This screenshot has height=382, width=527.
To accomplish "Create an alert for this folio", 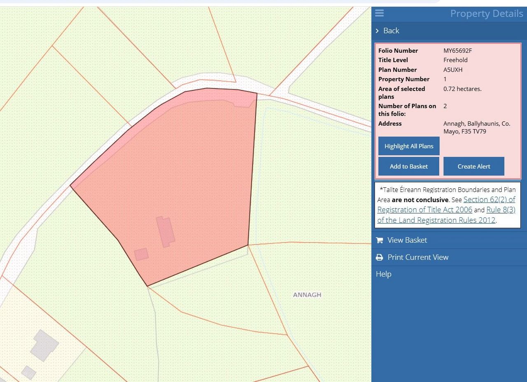I will [x=474, y=166].
